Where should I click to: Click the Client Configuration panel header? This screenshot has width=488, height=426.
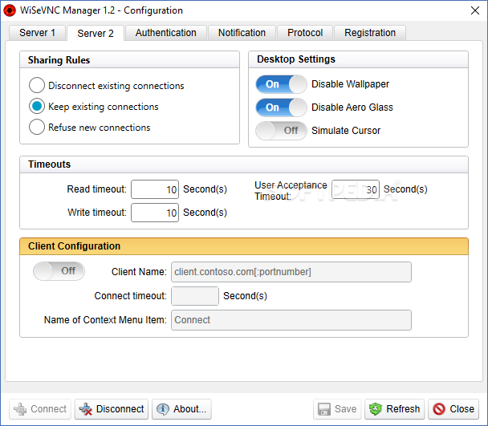[x=244, y=246]
